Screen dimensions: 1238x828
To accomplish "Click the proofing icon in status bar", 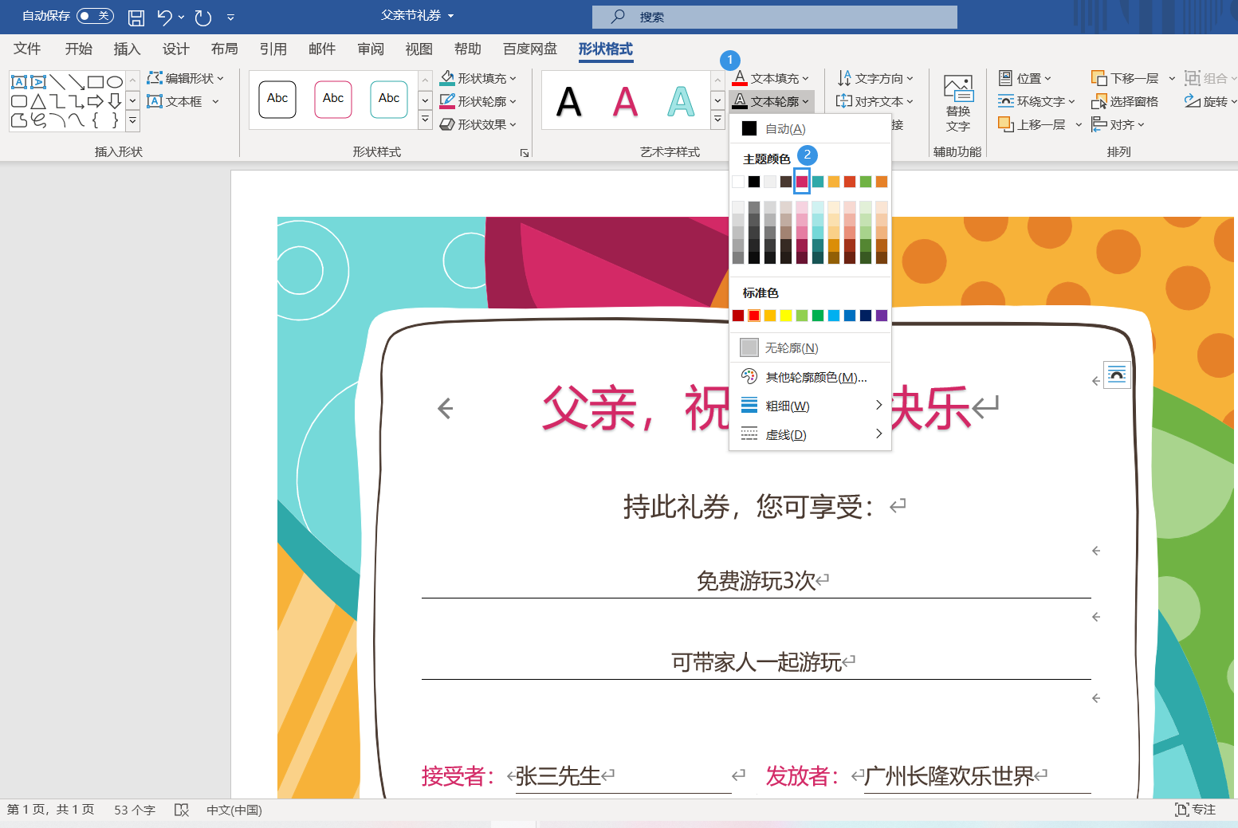I will 182,810.
